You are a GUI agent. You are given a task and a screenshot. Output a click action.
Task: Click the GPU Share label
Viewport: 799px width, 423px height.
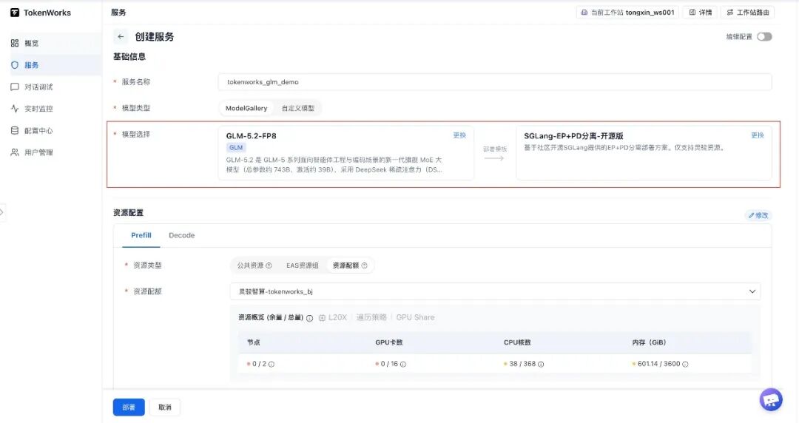(415, 317)
